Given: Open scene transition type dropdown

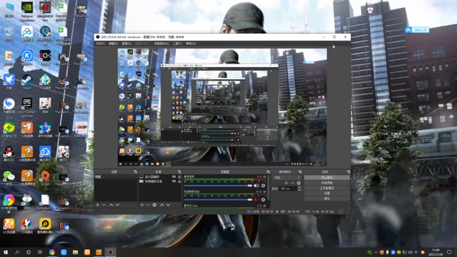Looking at the screenshot, I should point(287,178).
